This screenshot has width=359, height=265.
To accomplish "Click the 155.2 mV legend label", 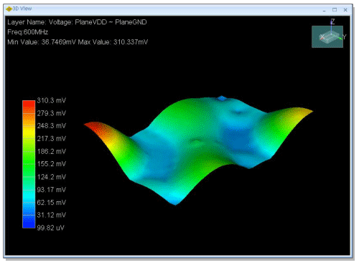I will 52,164.
